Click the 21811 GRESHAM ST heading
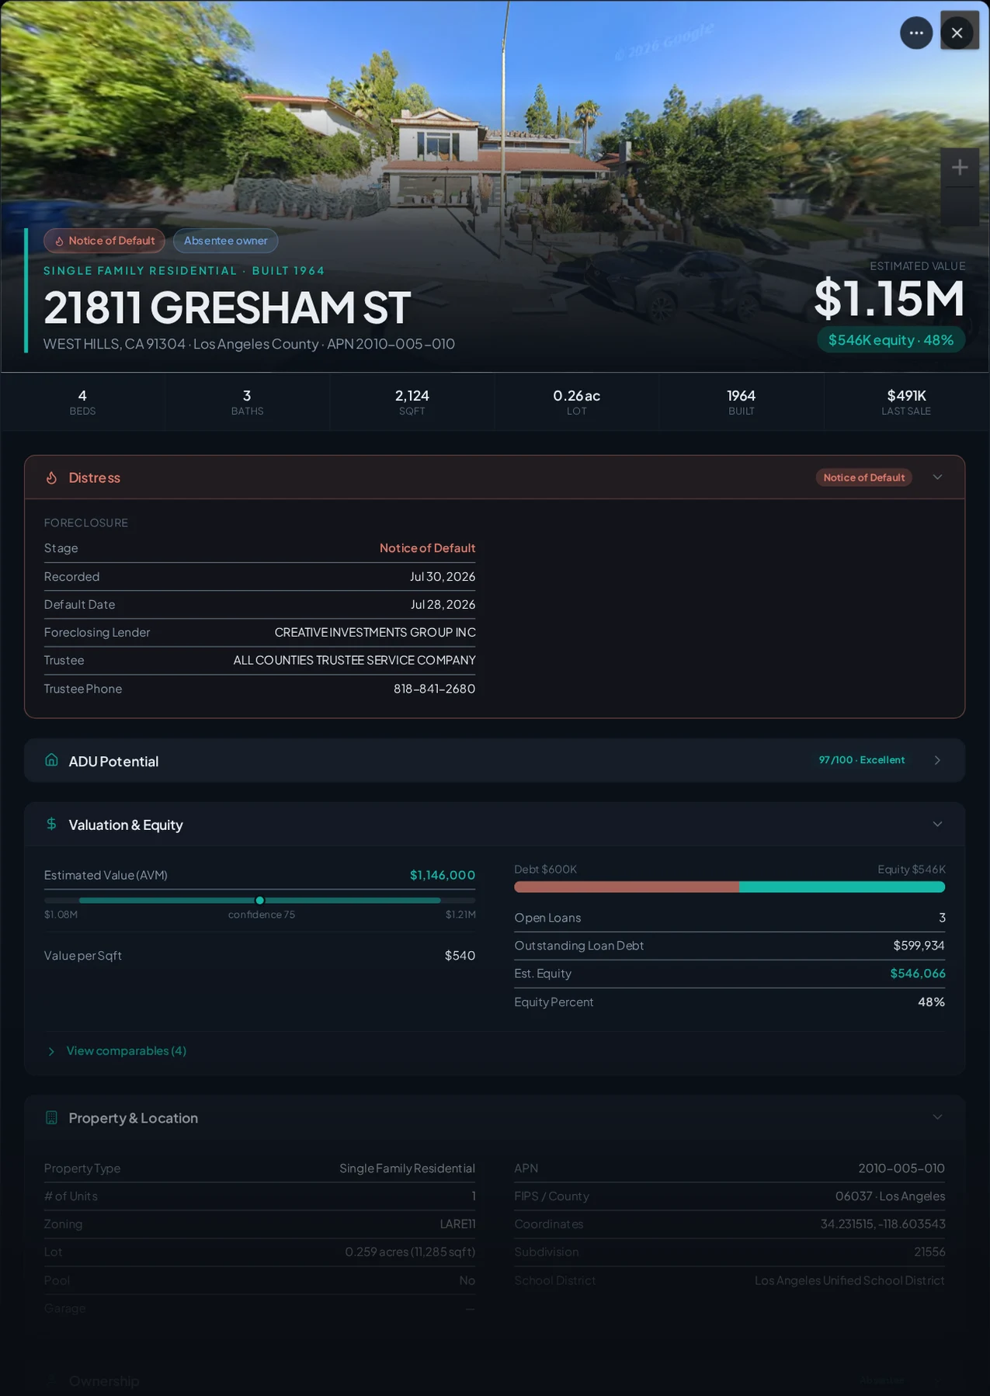 click(227, 307)
